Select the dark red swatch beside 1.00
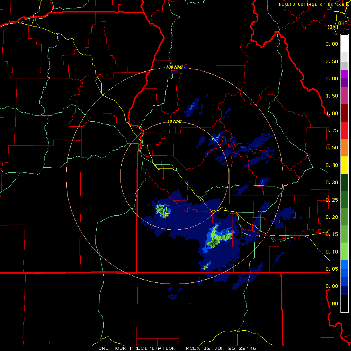The height and width of the screenshot is (351, 351). pos(344,113)
